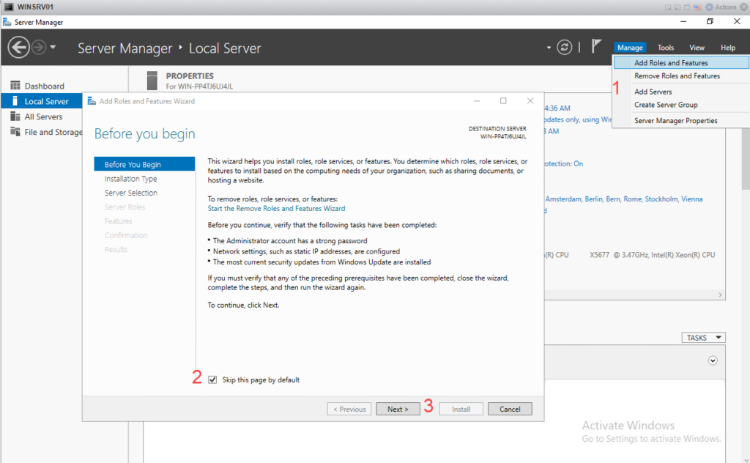Go to Dashboard label in sidebar

(x=45, y=86)
